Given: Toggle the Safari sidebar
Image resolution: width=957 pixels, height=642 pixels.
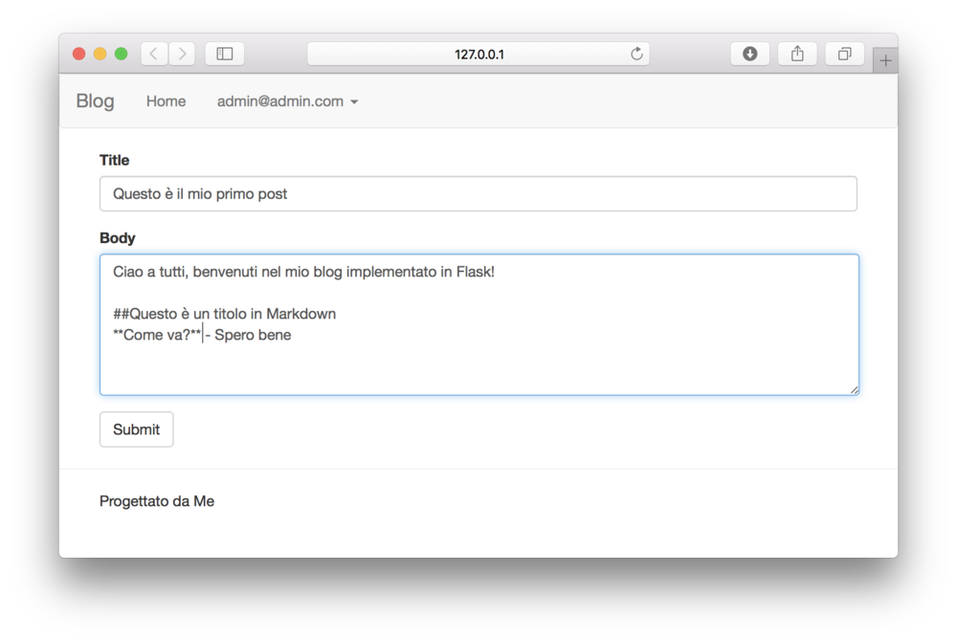Looking at the screenshot, I should point(225,55).
